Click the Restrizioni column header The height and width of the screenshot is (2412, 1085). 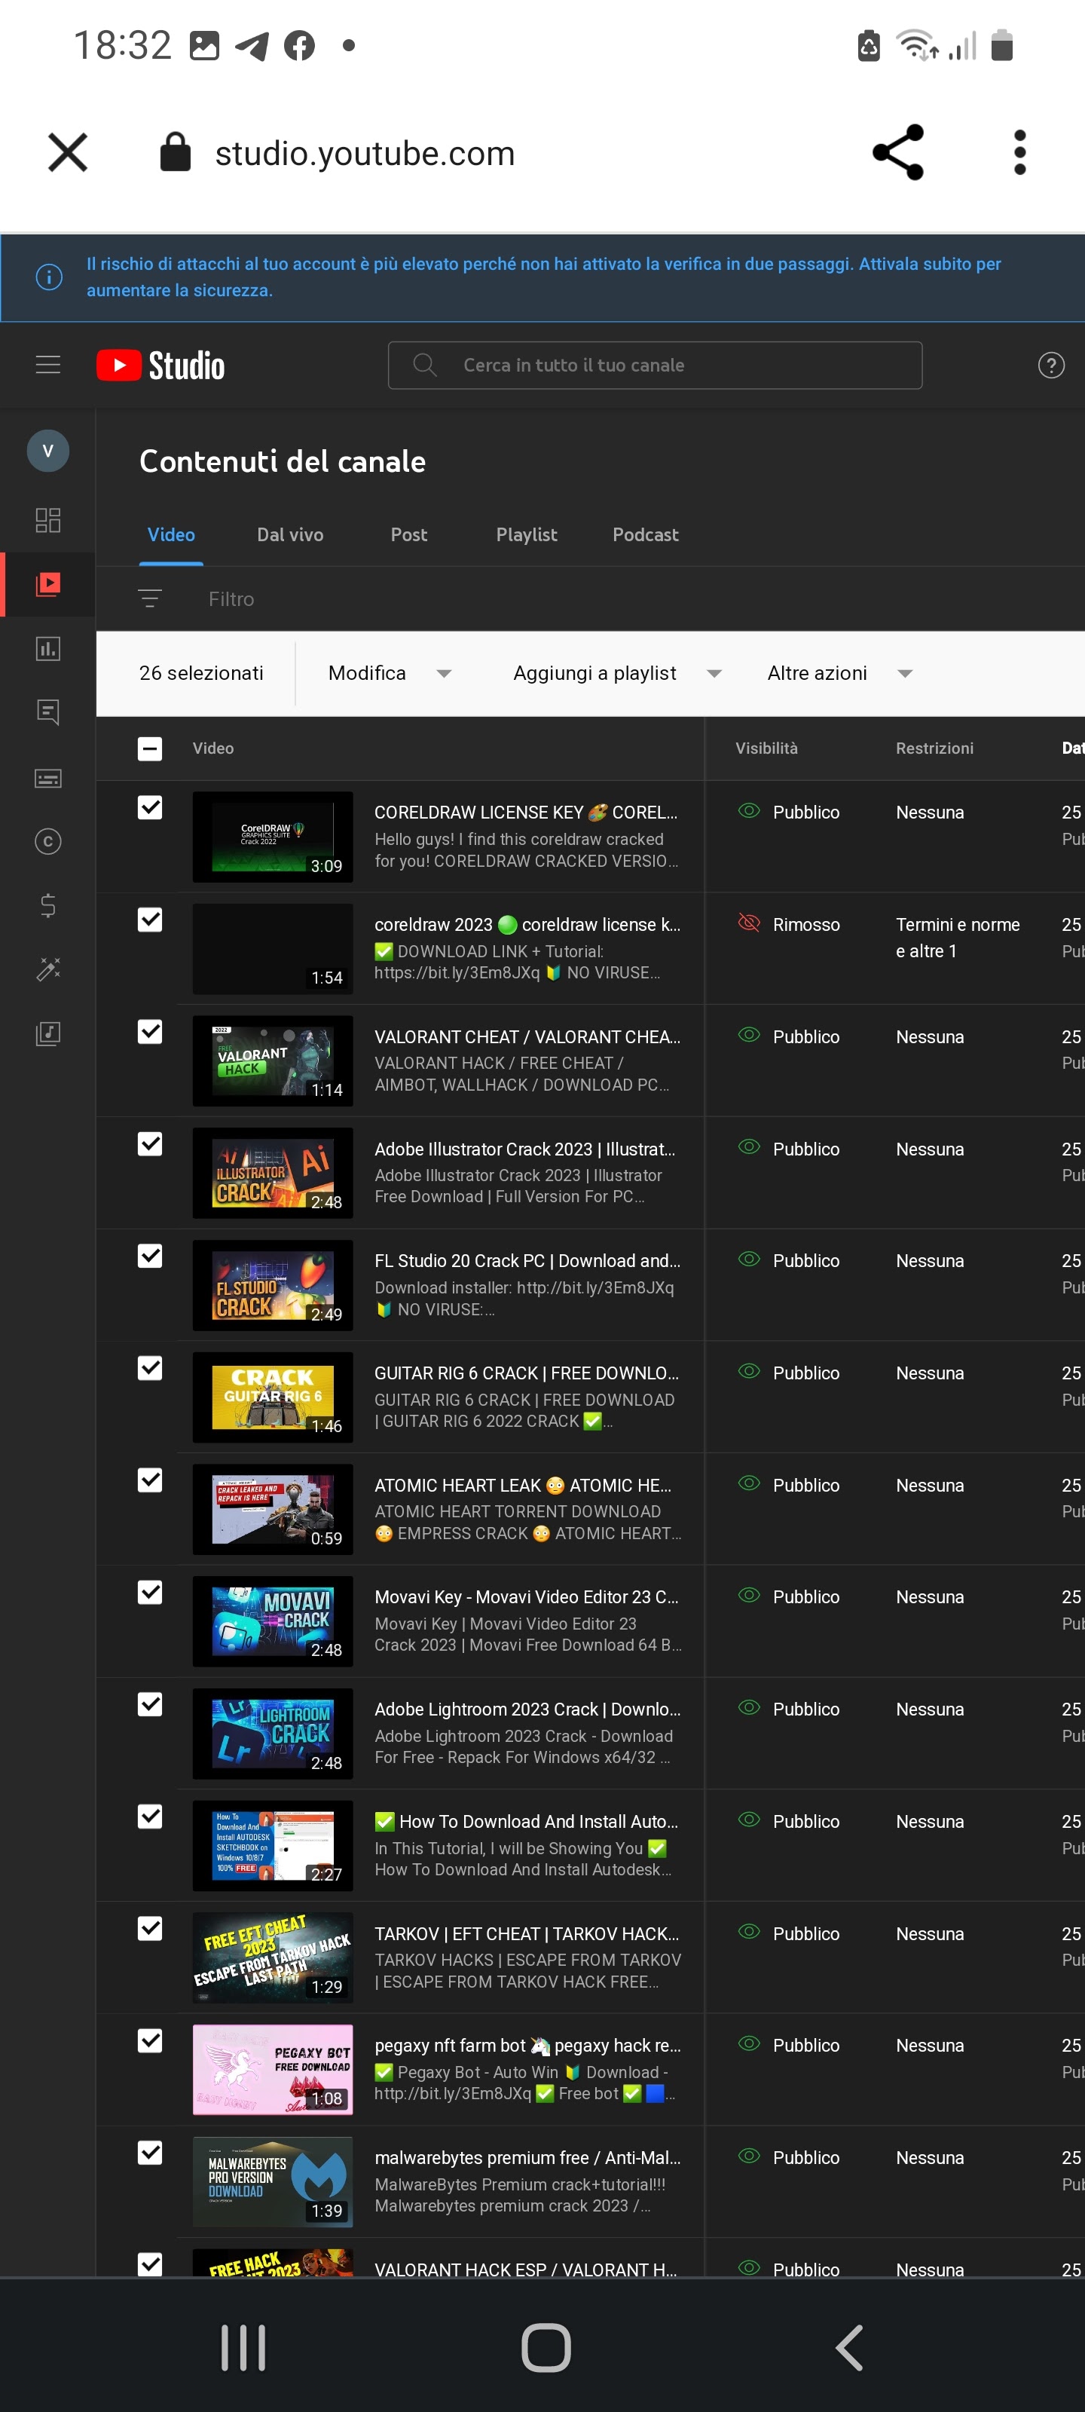click(934, 748)
